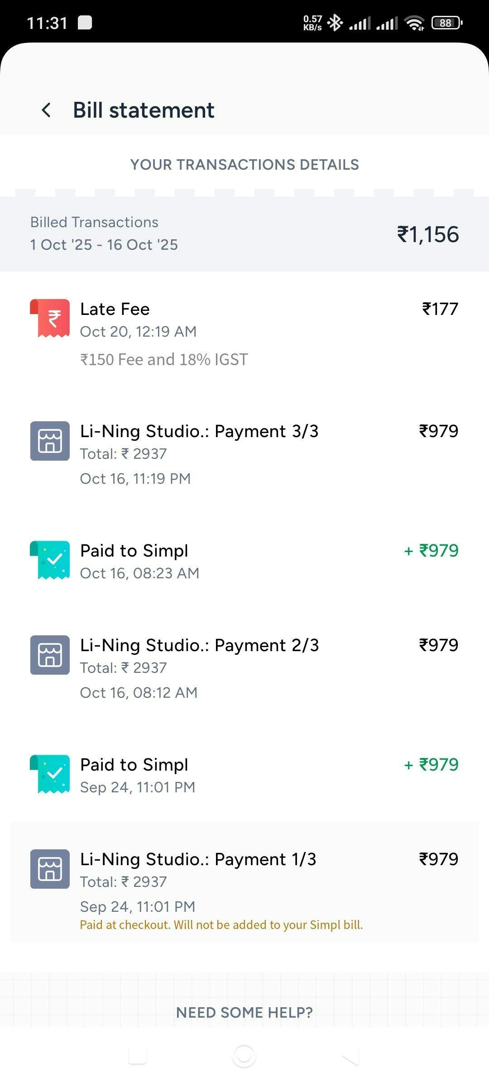Tap the red Late Fee receipt icon
The height and width of the screenshot is (1086, 489).
[x=50, y=318]
